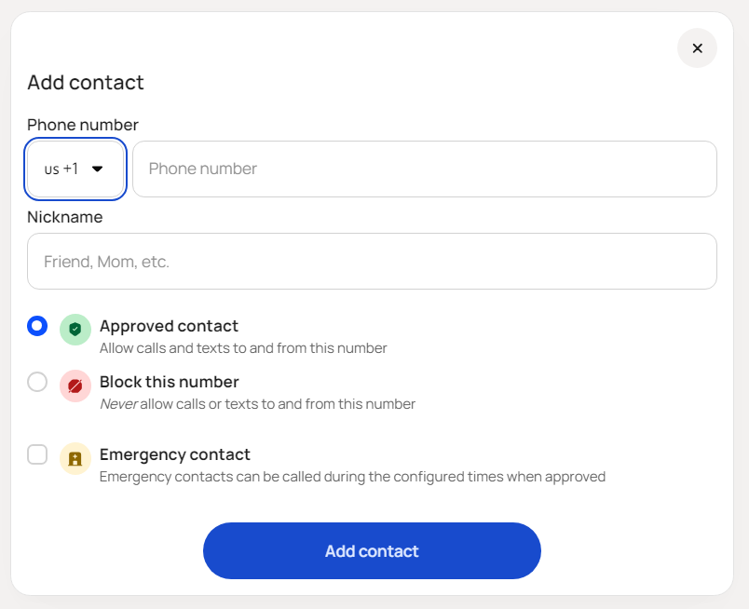Image resolution: width=749 pixels, height=609 pixels.
Task: Click the yellow emergency contact icon
Action: pyautogui.click(x=75, y=458)
